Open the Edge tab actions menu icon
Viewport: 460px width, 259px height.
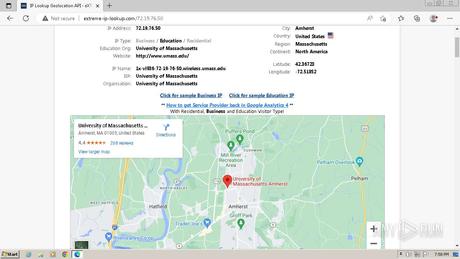pos(9,6)
